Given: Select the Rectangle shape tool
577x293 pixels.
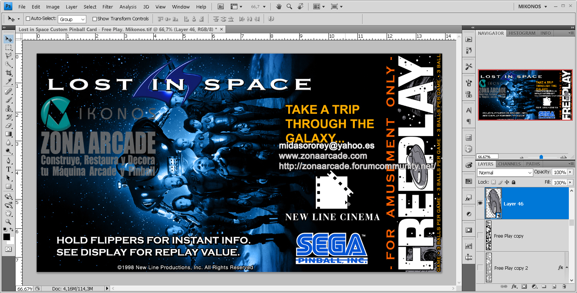Looking at the screenshot, I should click(9, 187).
